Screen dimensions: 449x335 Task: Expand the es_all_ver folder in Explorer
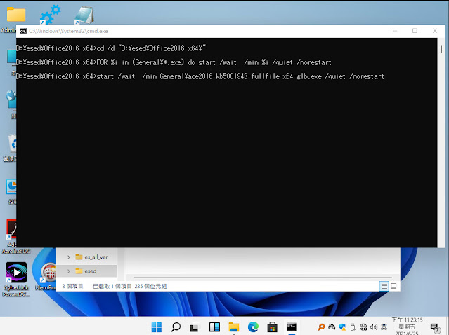pyautogui.click(x=68, y=257)
